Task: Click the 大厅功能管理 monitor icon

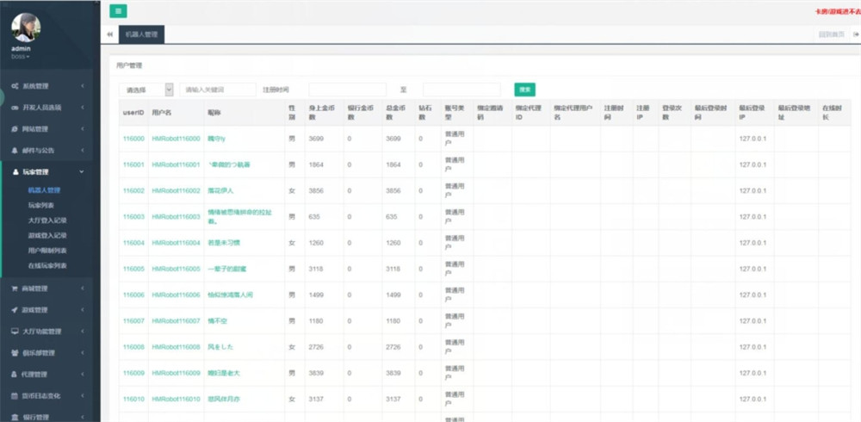Action: pyautogui.click(x=15, y=331)
